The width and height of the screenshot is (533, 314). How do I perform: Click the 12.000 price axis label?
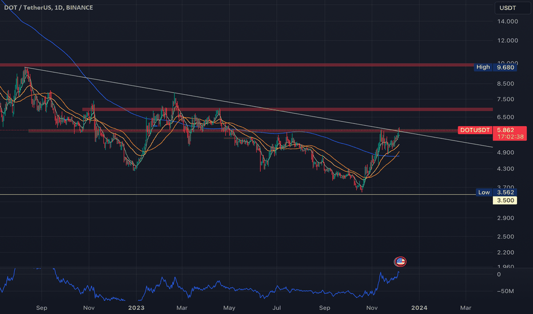pyautogui.click(x=507, y=41)
